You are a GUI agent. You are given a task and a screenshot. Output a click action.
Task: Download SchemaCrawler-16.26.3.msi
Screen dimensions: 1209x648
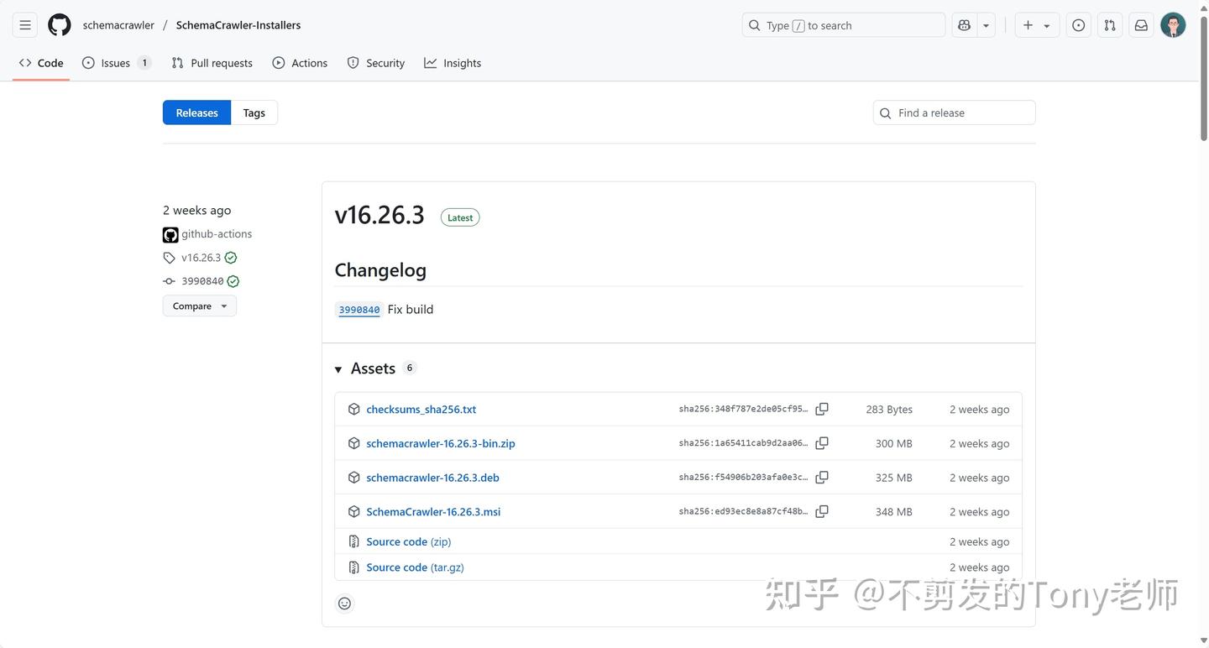[x=433, y=511]
